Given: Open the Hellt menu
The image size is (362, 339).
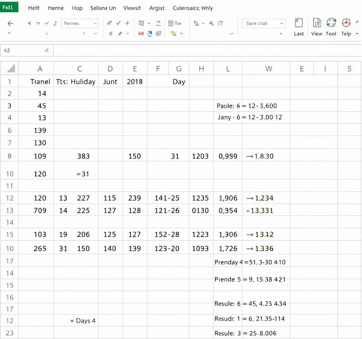Looking at the screenshot, I should pos(34,8).
